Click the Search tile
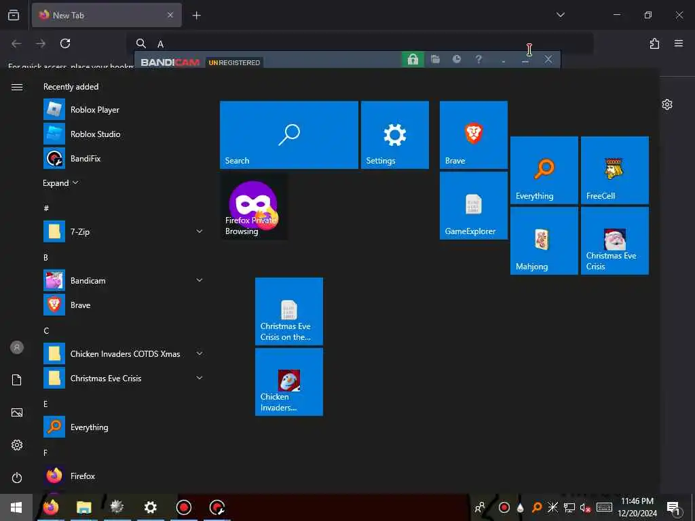The height and width of the screenshot is (521, 695). (x=289, y=135)
